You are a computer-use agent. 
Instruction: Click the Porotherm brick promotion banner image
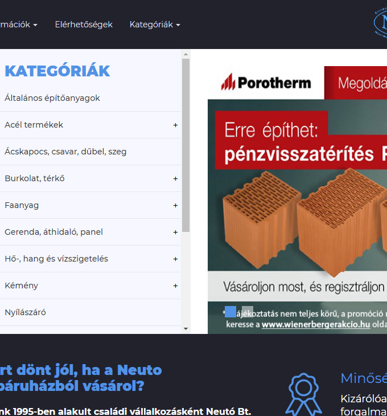point(297,200)
